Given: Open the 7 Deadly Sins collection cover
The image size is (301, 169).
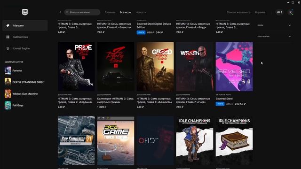Looking at the screenshot, I should click(x=116, y=66).
